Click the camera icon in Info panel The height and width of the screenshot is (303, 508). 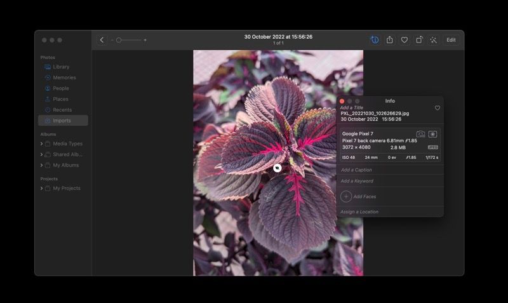point(420,134)
